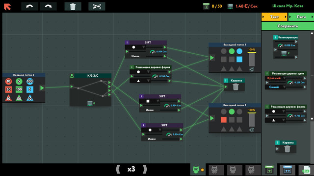The height and width of the screenshot is (176, 314).
Task: Go to next speed with right bracket
Action: (x=145, y=170)
